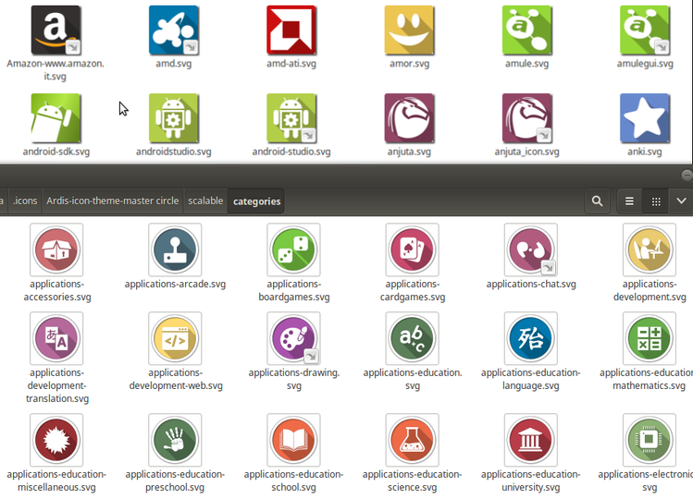
Task: Open the Ardis-icon-theme-master circle breadcrumb
Action: click(112, 201)
